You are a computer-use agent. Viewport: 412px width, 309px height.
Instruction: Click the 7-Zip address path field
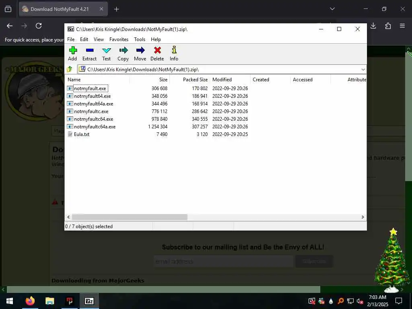tap(222, 69)
